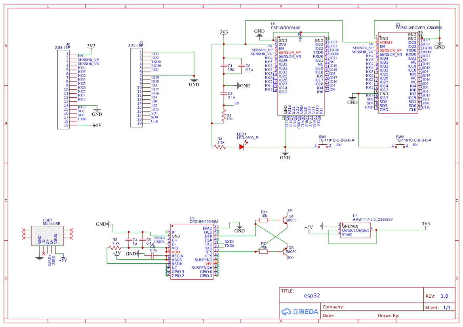Select the U4 AMS1117 regulator body
This screenshot has height=327, width=463.
click(355, 230)
